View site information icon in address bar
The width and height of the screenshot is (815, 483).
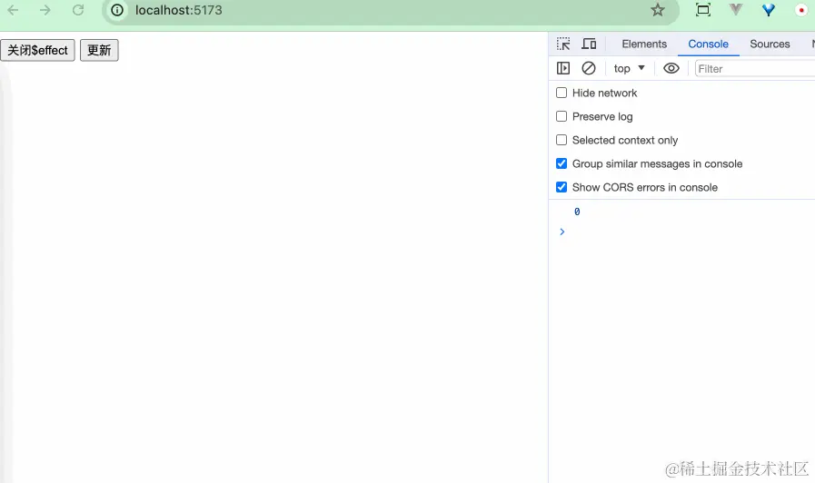tap(117, 10)
